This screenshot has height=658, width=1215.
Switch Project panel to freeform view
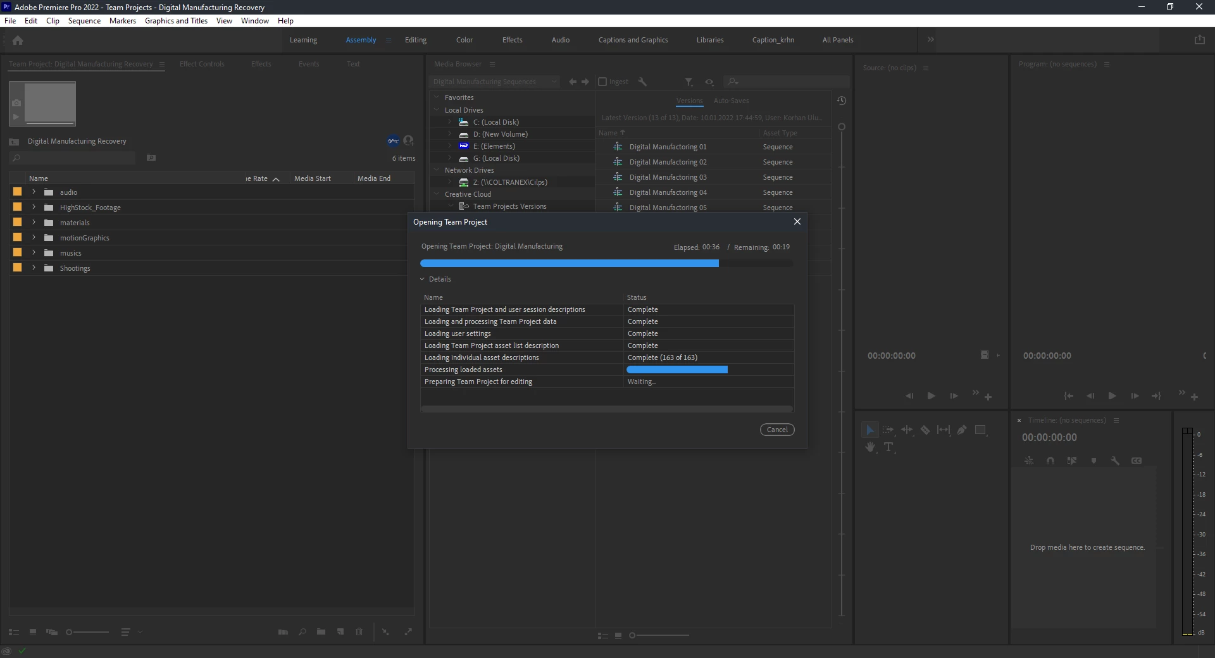(52, 631)
